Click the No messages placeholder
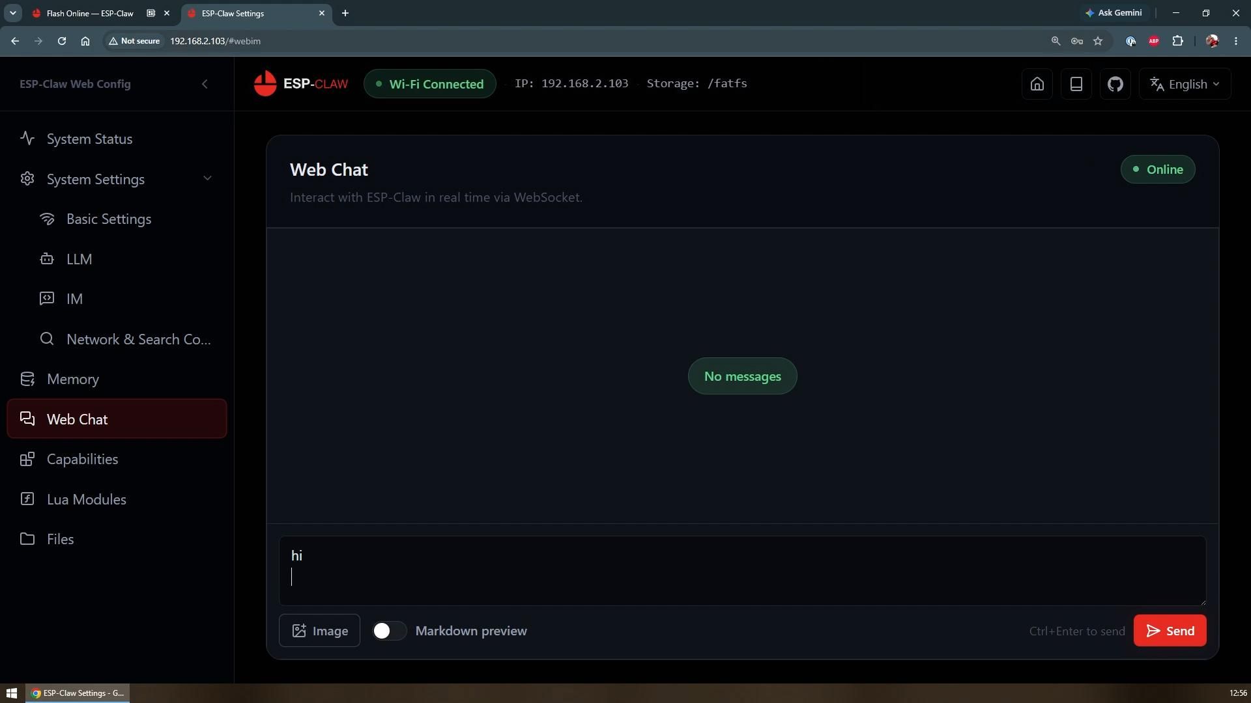Image resolution: width=1251 pixels, height=703 pixels. [x=742, y=376]
